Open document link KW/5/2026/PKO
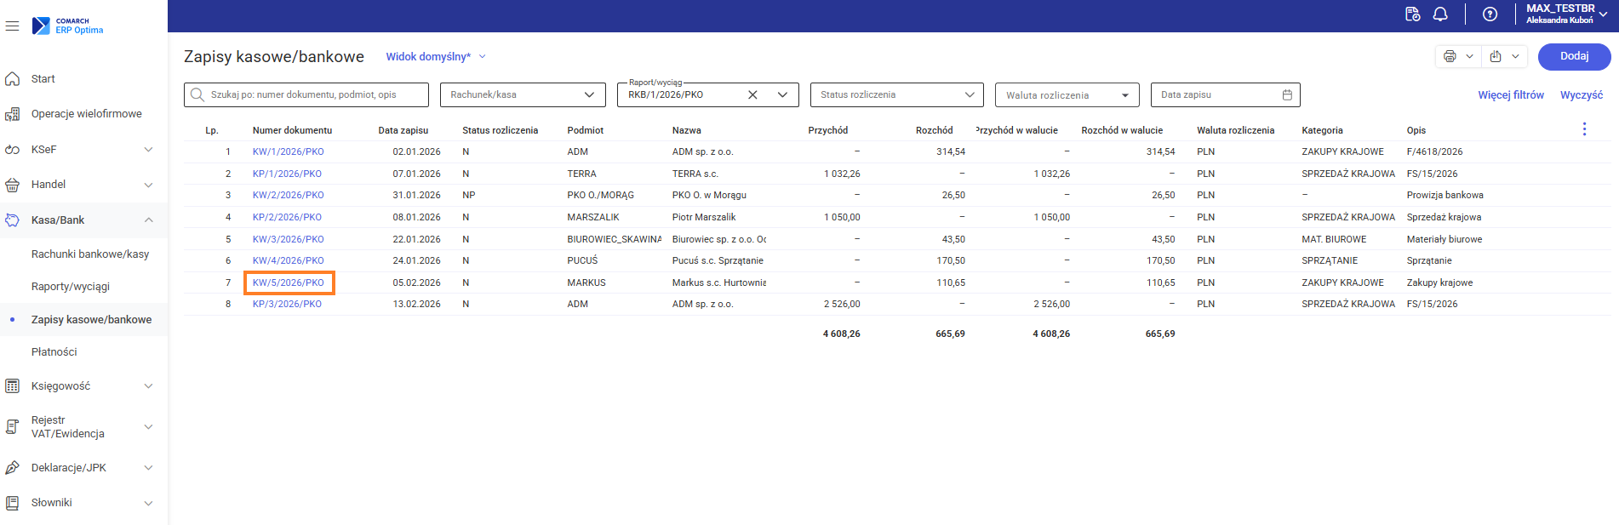The width and height of the screenshot is (1619, 525). [x=289, y=282]
